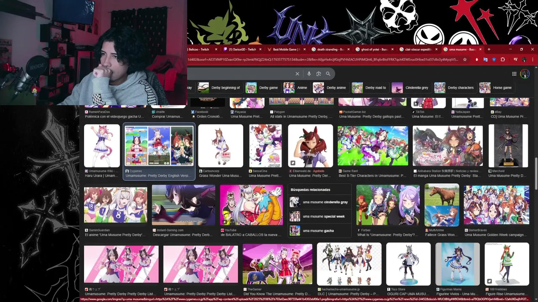Click the magnifying glass search icon
Screen dimensions: 538x302
(x=328, y=74)
